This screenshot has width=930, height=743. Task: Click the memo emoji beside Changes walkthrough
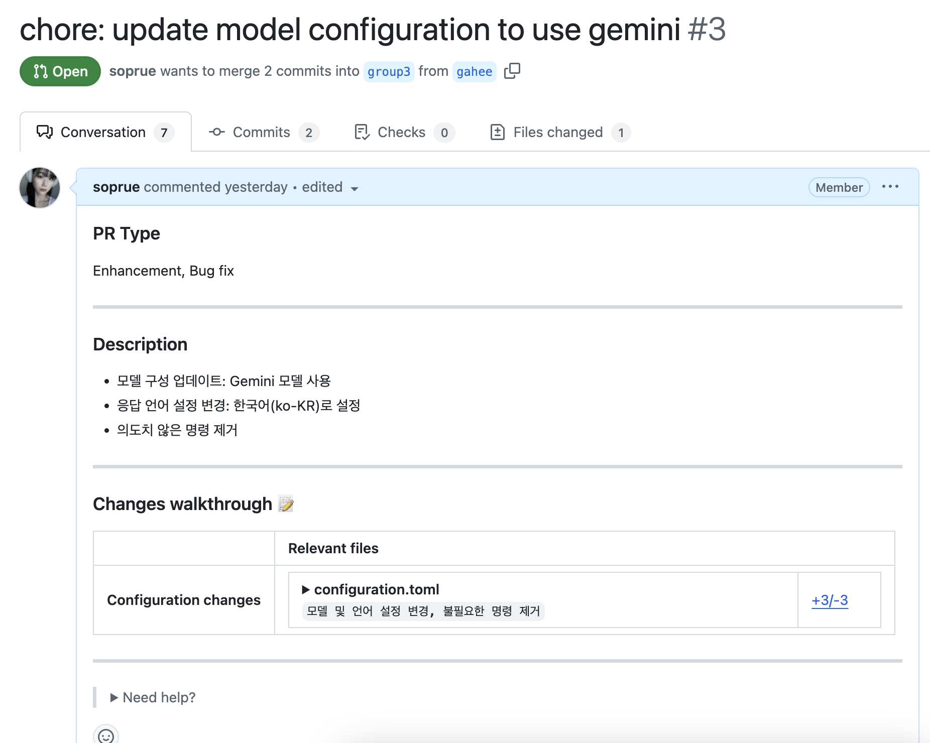[x=286, y=504]
